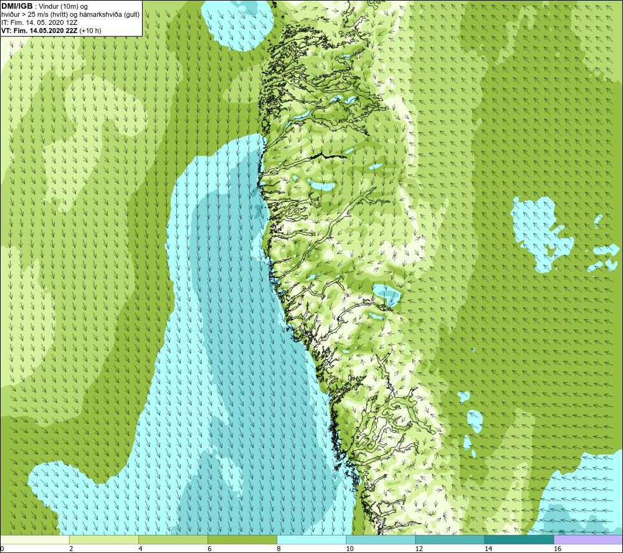Click the scale label '12'

point(419,549)
